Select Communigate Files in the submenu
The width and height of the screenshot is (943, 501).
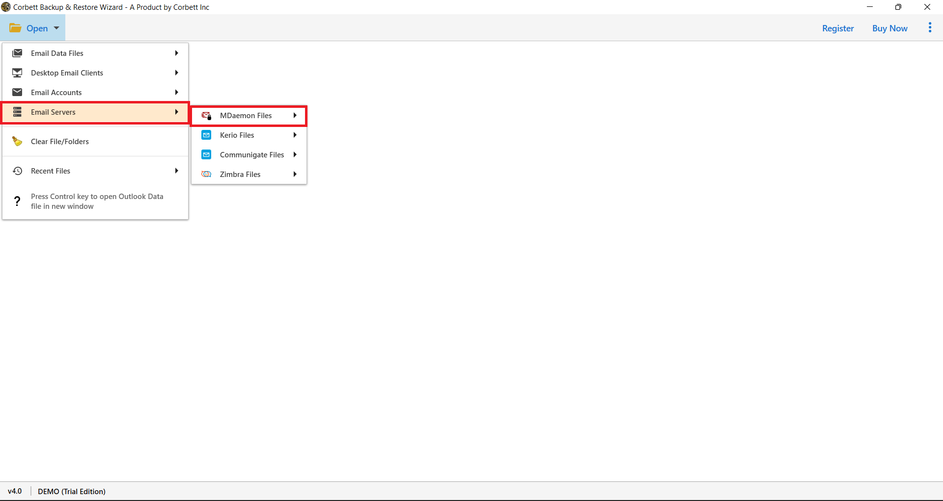(x=249, y=155)
